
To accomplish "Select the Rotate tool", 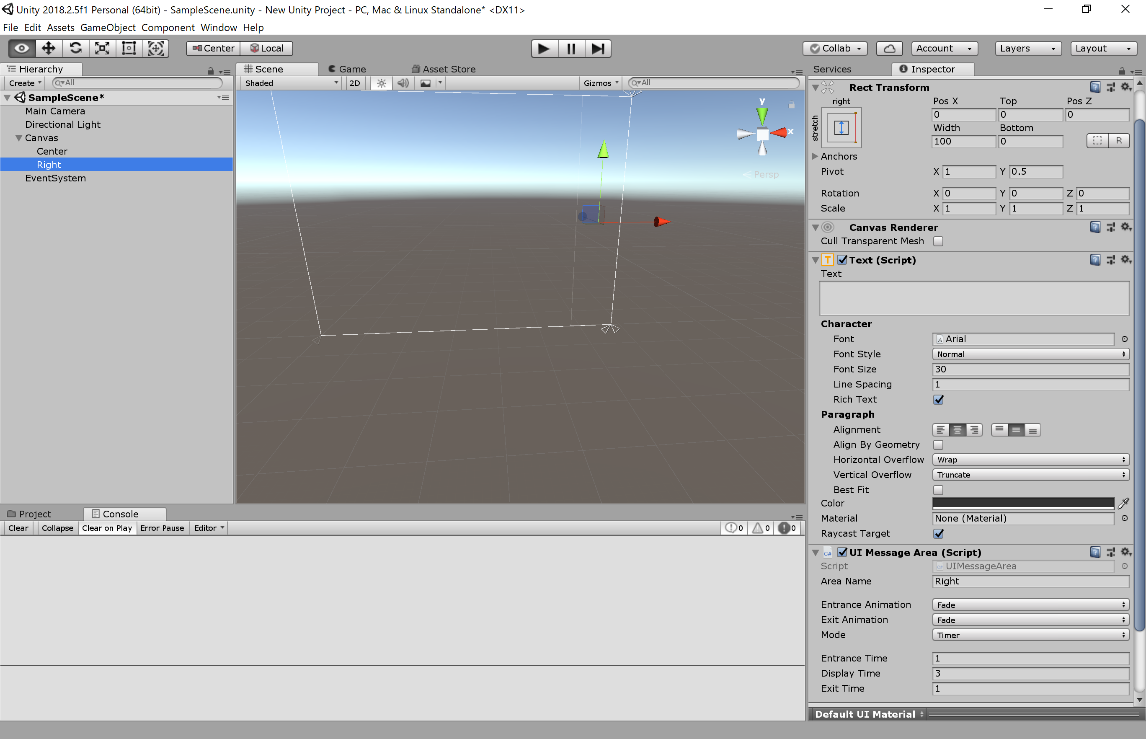I will coord(75,49).
